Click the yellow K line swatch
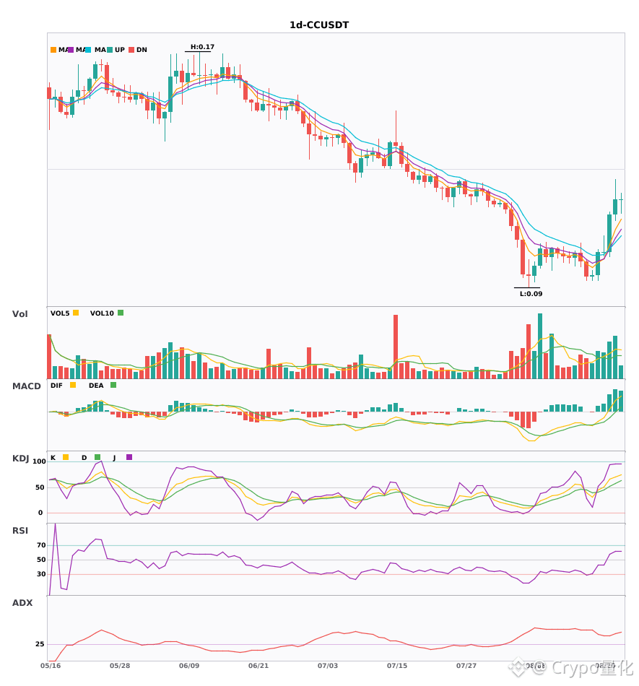639x686 pixels. coord(66,457)
